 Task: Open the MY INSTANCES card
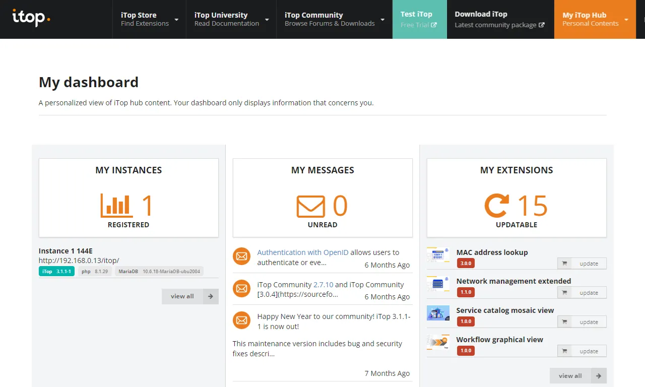point(128,198)
